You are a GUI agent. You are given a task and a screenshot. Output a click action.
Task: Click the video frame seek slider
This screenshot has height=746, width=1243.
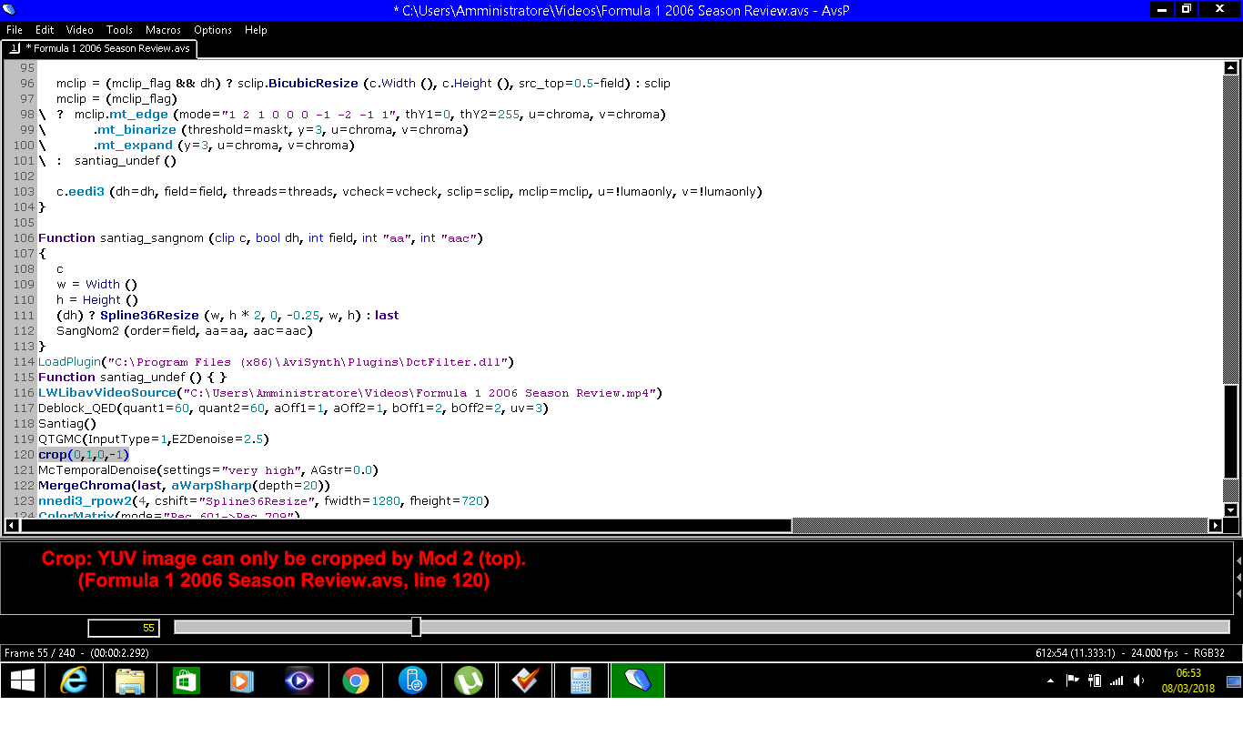[702, 627]
